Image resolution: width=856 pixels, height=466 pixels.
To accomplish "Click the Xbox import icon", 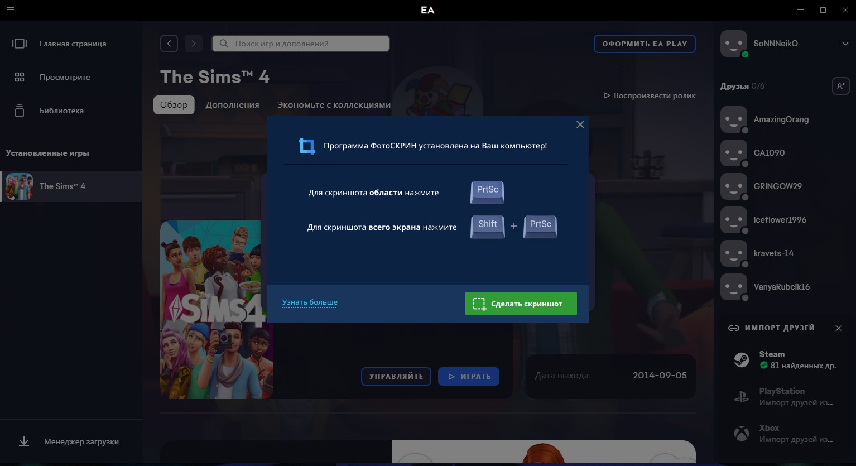I will tap(741, 434).
